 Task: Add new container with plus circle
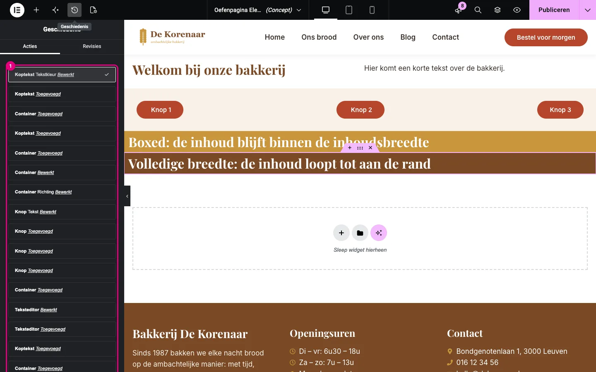tap(341, 233)
